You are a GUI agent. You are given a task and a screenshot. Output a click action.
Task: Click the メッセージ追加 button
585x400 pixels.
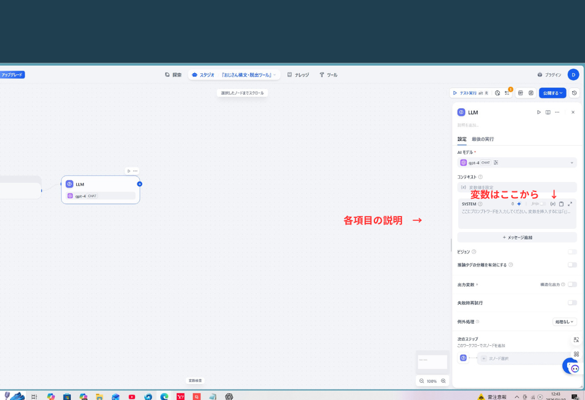[517, 237]
